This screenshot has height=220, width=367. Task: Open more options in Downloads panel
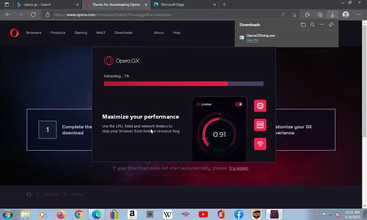coord(322,25)
